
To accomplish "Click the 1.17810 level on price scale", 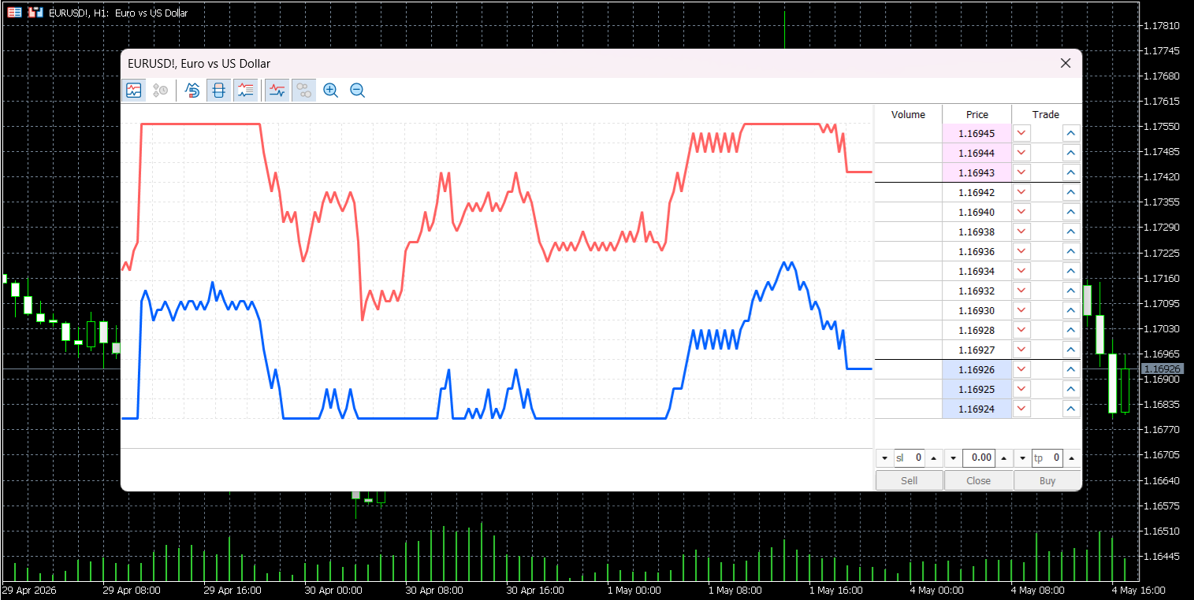I will coord(1161,26).
